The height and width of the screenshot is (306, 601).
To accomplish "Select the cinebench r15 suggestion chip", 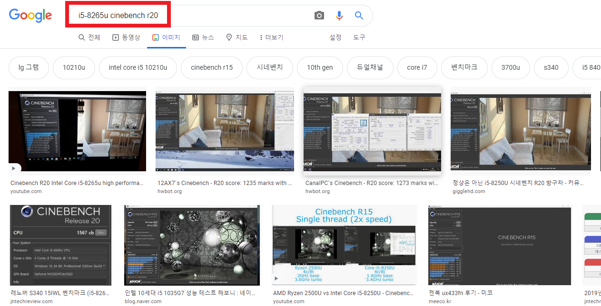I will tap(212, 67).
